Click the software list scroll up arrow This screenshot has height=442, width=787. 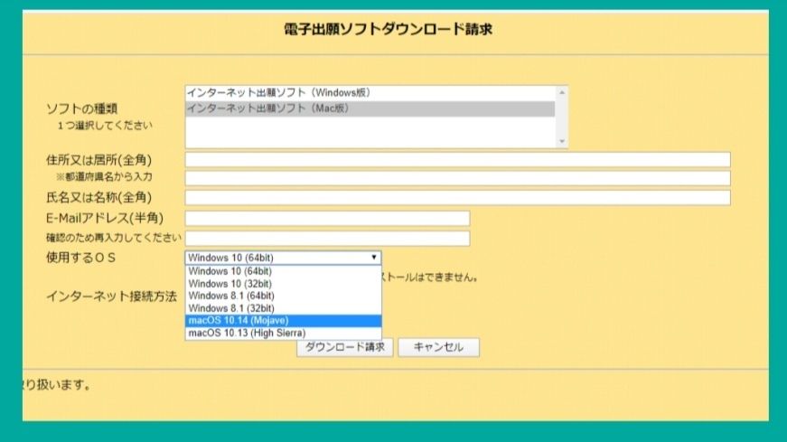pos(562,93)
